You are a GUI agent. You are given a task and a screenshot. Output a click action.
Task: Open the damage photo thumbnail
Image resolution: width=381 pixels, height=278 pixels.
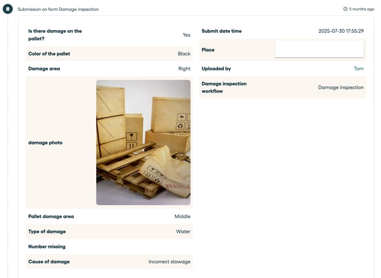tap(143, 142)
